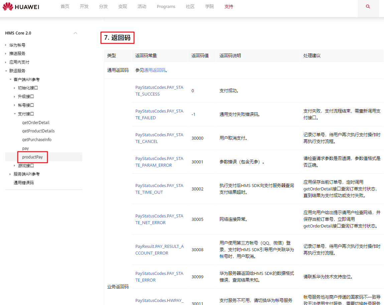
Task: Open the getOrderDetail page
Action: (x=36, y=123)
